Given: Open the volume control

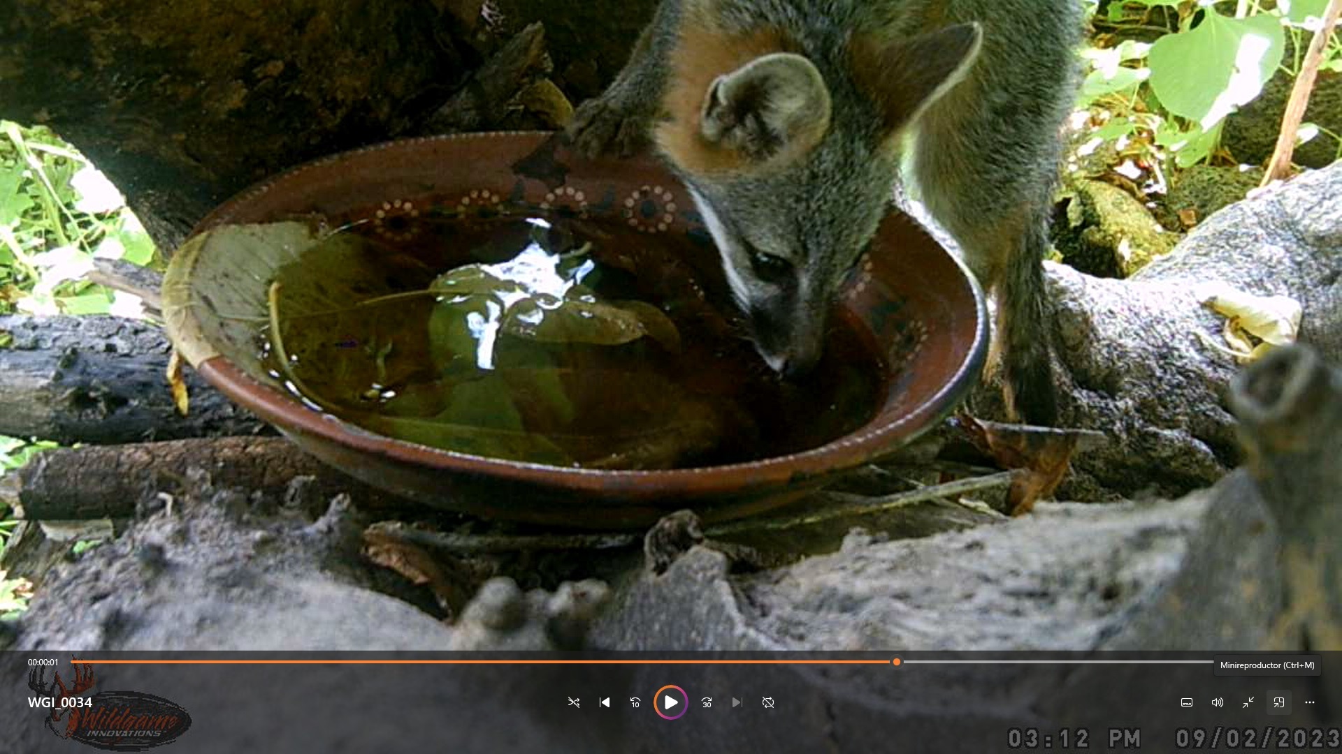Looking at the screenshot, I should coord(1218,702).
